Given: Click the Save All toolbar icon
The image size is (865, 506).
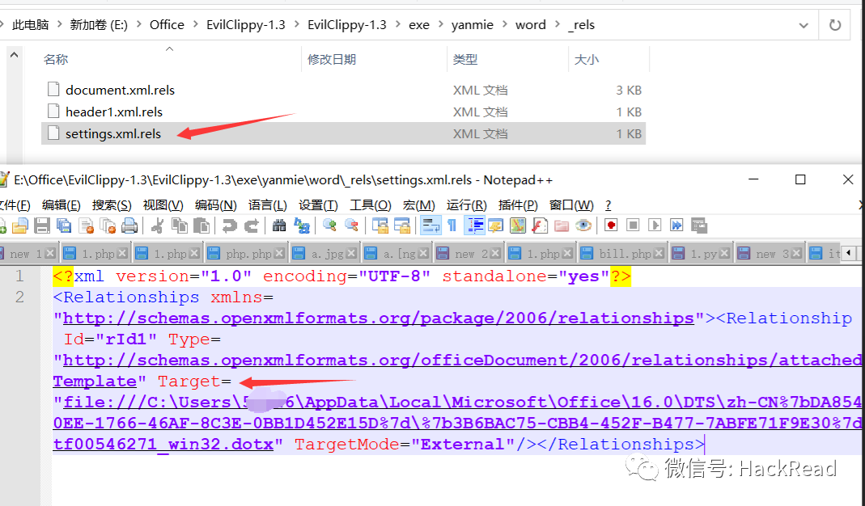Looking at the screenshot, I should [x=64, y=226].
